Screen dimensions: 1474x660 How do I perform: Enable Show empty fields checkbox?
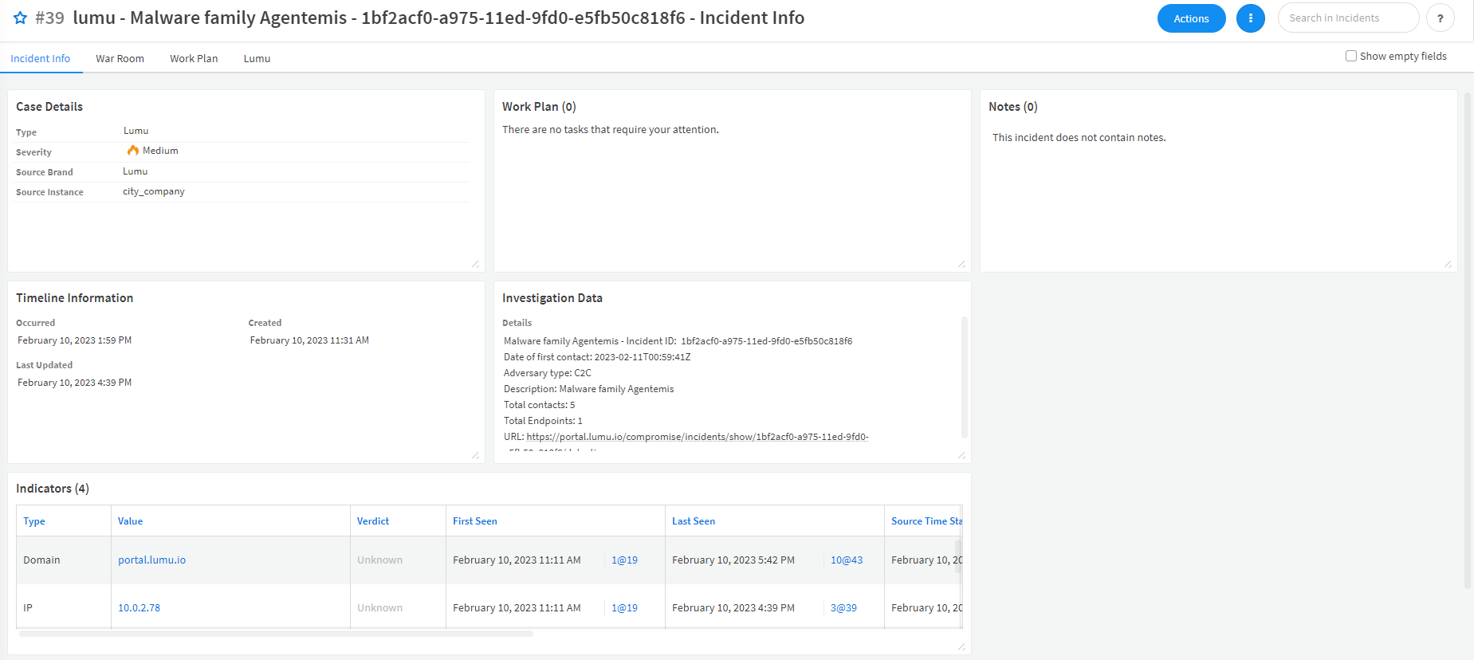pyautogui.click(x=1351, y=56)
